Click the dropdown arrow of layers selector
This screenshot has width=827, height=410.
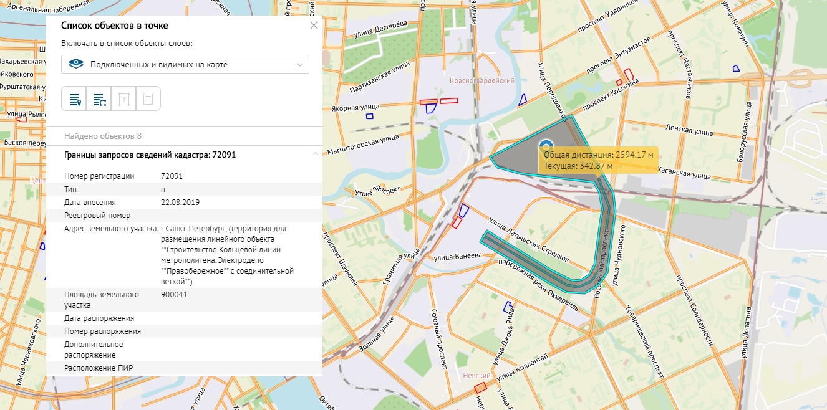coord(300,64)
